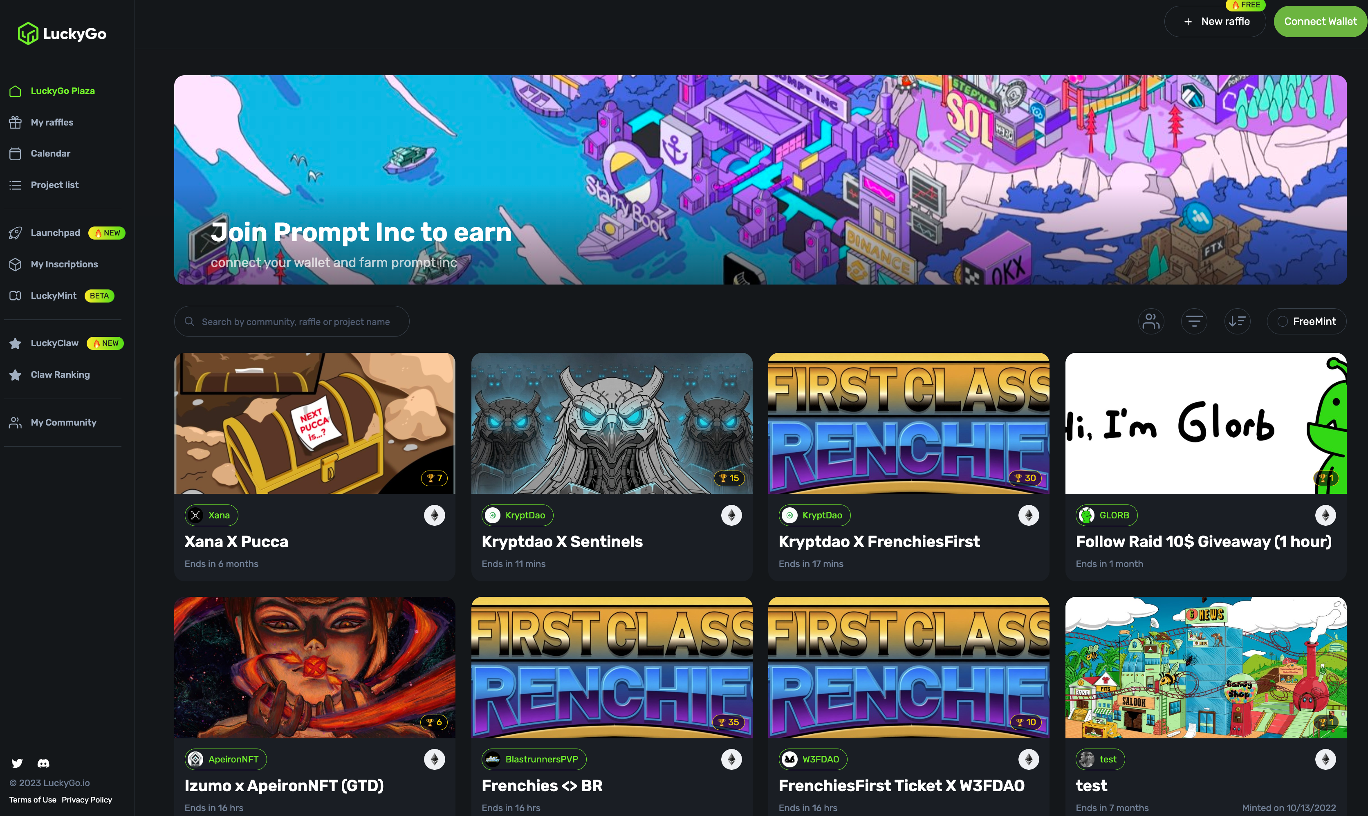Open Xana X Pucca treasure chest thumbnail

[x=314, y=424]
